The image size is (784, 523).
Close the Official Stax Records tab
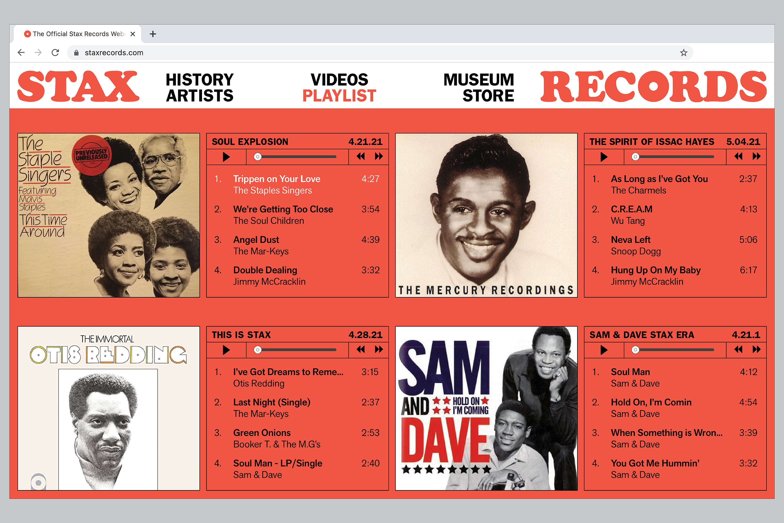coord(133,34)
